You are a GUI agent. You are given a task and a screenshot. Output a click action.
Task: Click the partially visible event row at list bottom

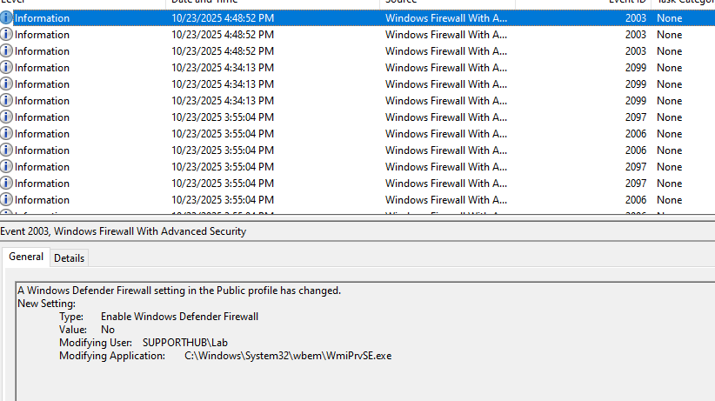tap(348, 212)
